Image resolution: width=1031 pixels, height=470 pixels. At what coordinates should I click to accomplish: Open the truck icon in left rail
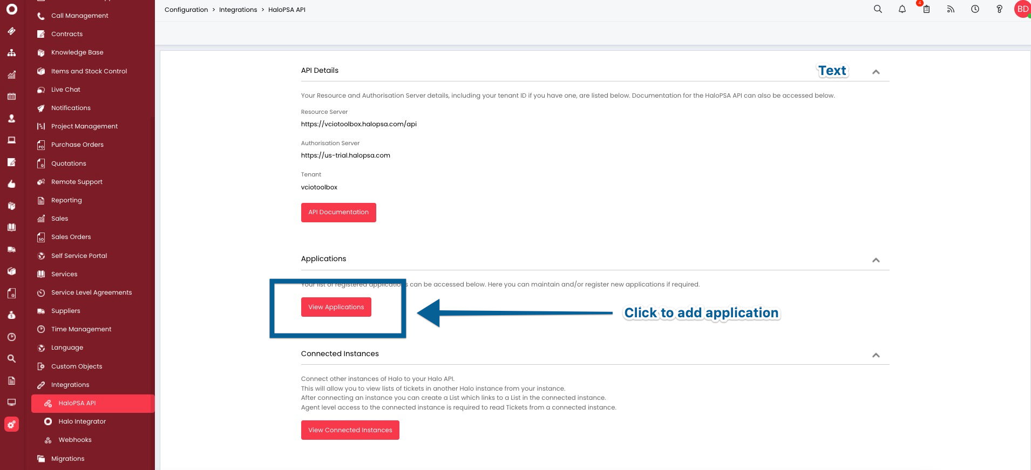[x=11, y=249]
